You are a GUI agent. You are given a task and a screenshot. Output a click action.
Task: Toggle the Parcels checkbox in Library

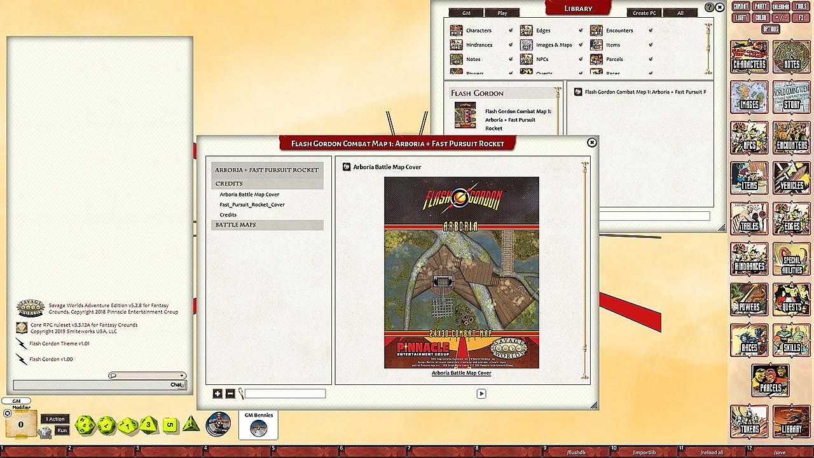pyautogui.click(x=651, y=59)
